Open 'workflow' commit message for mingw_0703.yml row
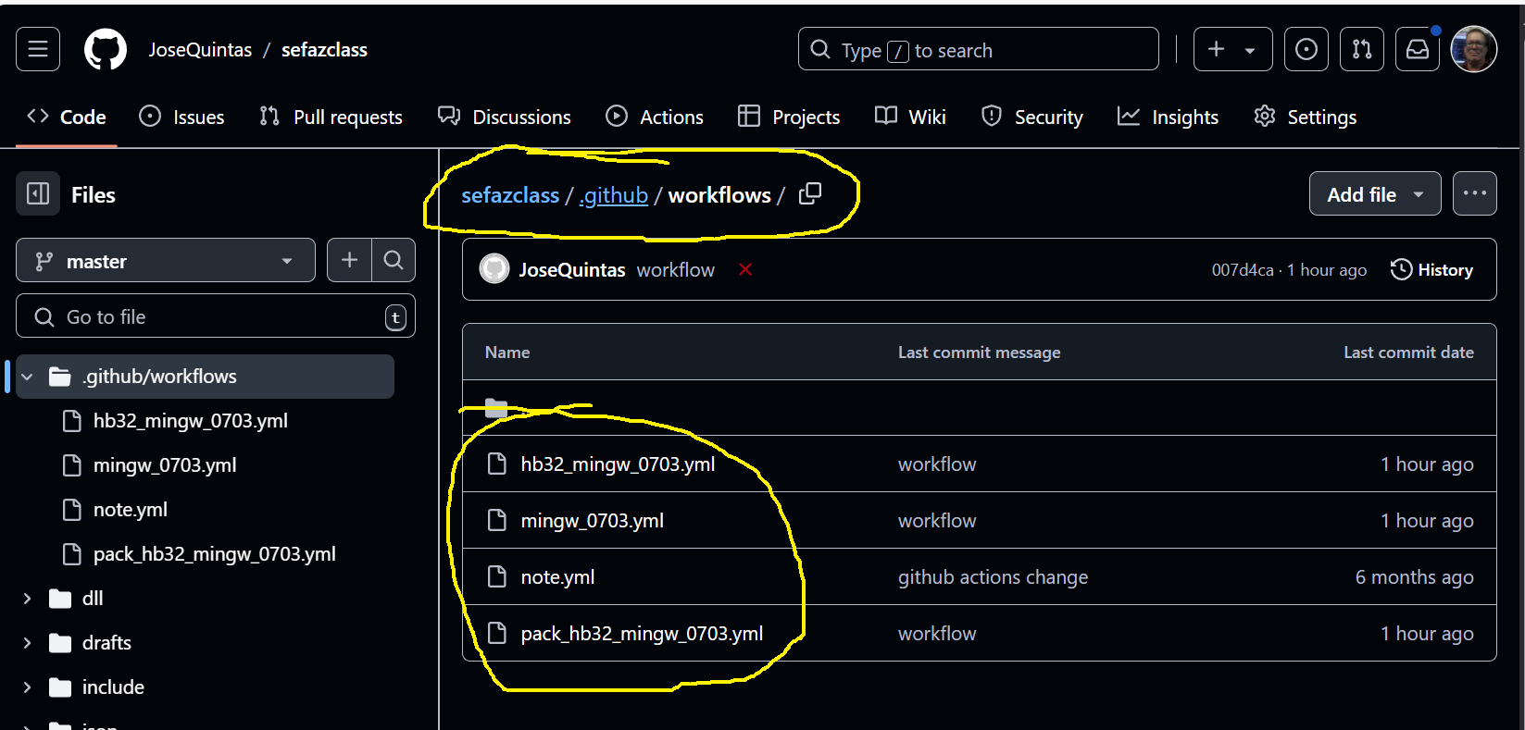1525x730 pixels. 937,521
